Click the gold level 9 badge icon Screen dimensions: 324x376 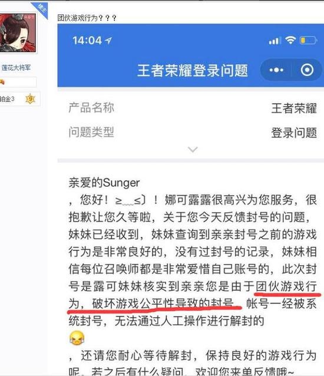tap(30, 99)
